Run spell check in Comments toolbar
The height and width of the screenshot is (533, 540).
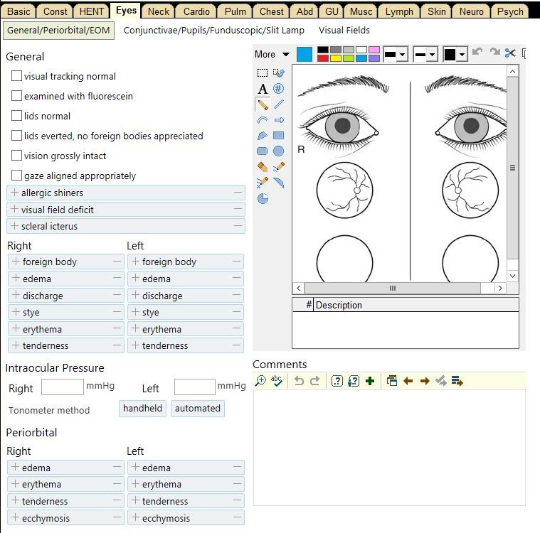pyautogui.click(x=277, y=381)
